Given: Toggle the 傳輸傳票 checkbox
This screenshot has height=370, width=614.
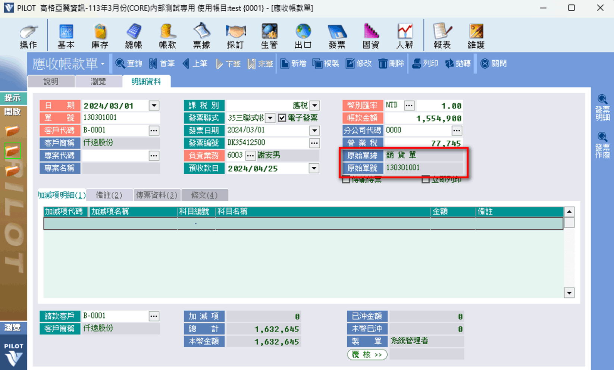Looking at the screenshot, I should coord(346,180).
